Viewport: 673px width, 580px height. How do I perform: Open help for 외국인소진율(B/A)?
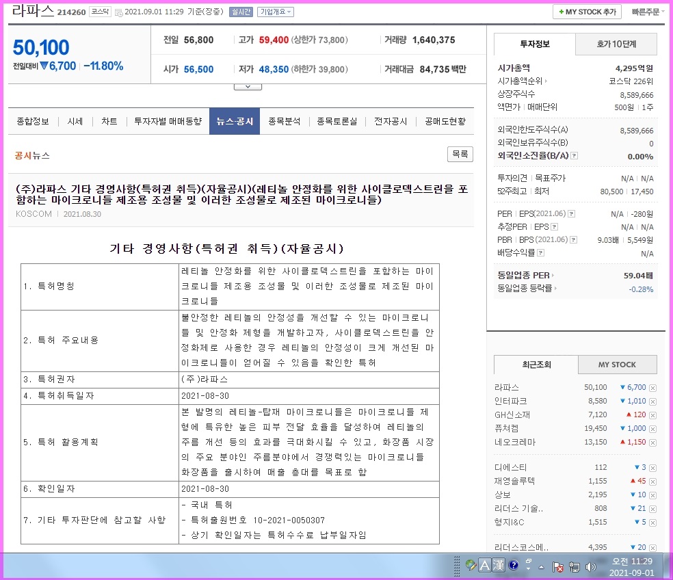pyautogui.click(x=575, y=156)
